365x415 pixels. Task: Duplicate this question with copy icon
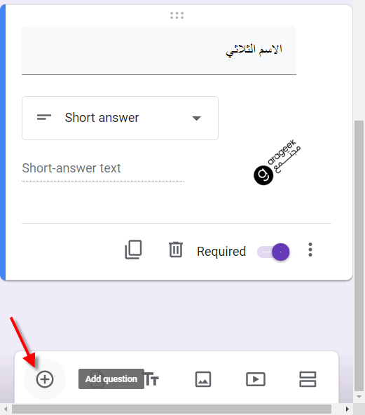(133, 250)
